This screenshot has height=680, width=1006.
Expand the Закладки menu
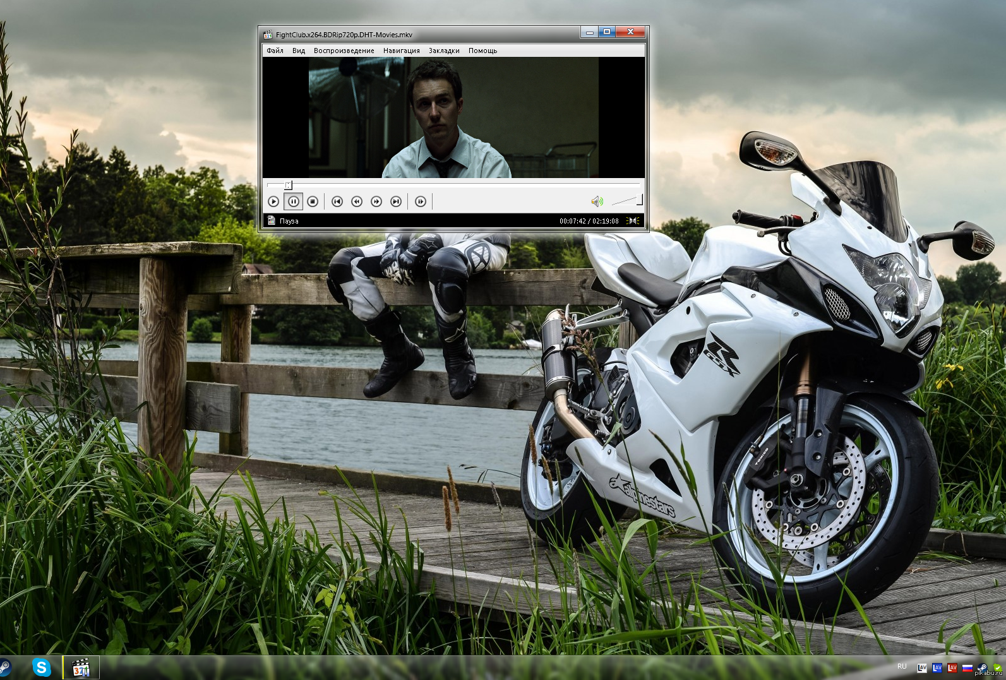point(444,51)
